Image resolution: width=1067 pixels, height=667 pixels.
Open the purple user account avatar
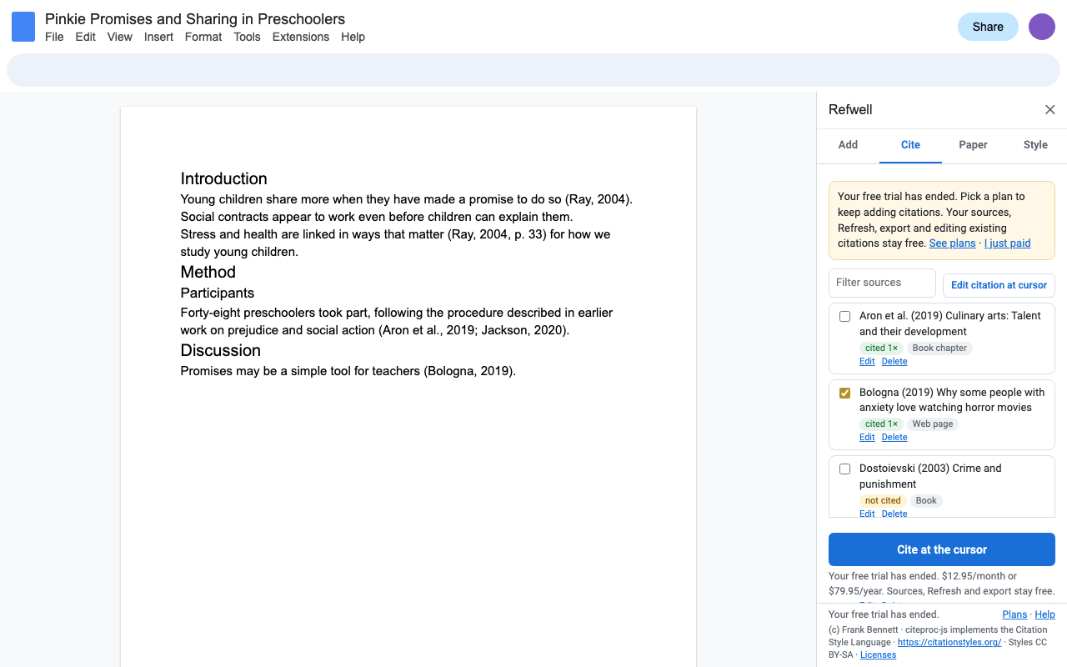pyautogui.click(x=1042, y=27)
